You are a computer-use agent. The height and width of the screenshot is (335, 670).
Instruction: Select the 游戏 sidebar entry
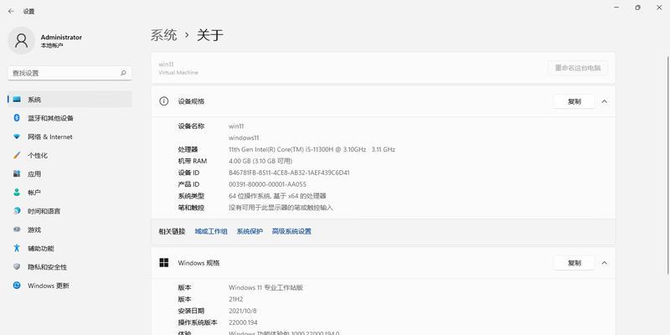tap(70, 229)
